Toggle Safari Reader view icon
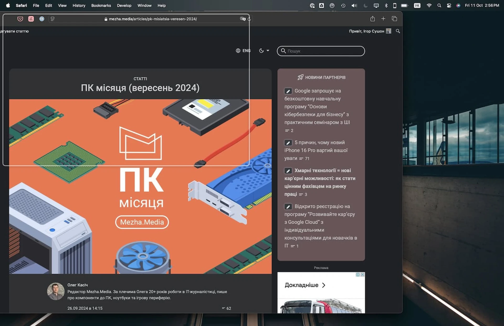The image size is (504, 326). pyautogui.click(x=52, y=19)
